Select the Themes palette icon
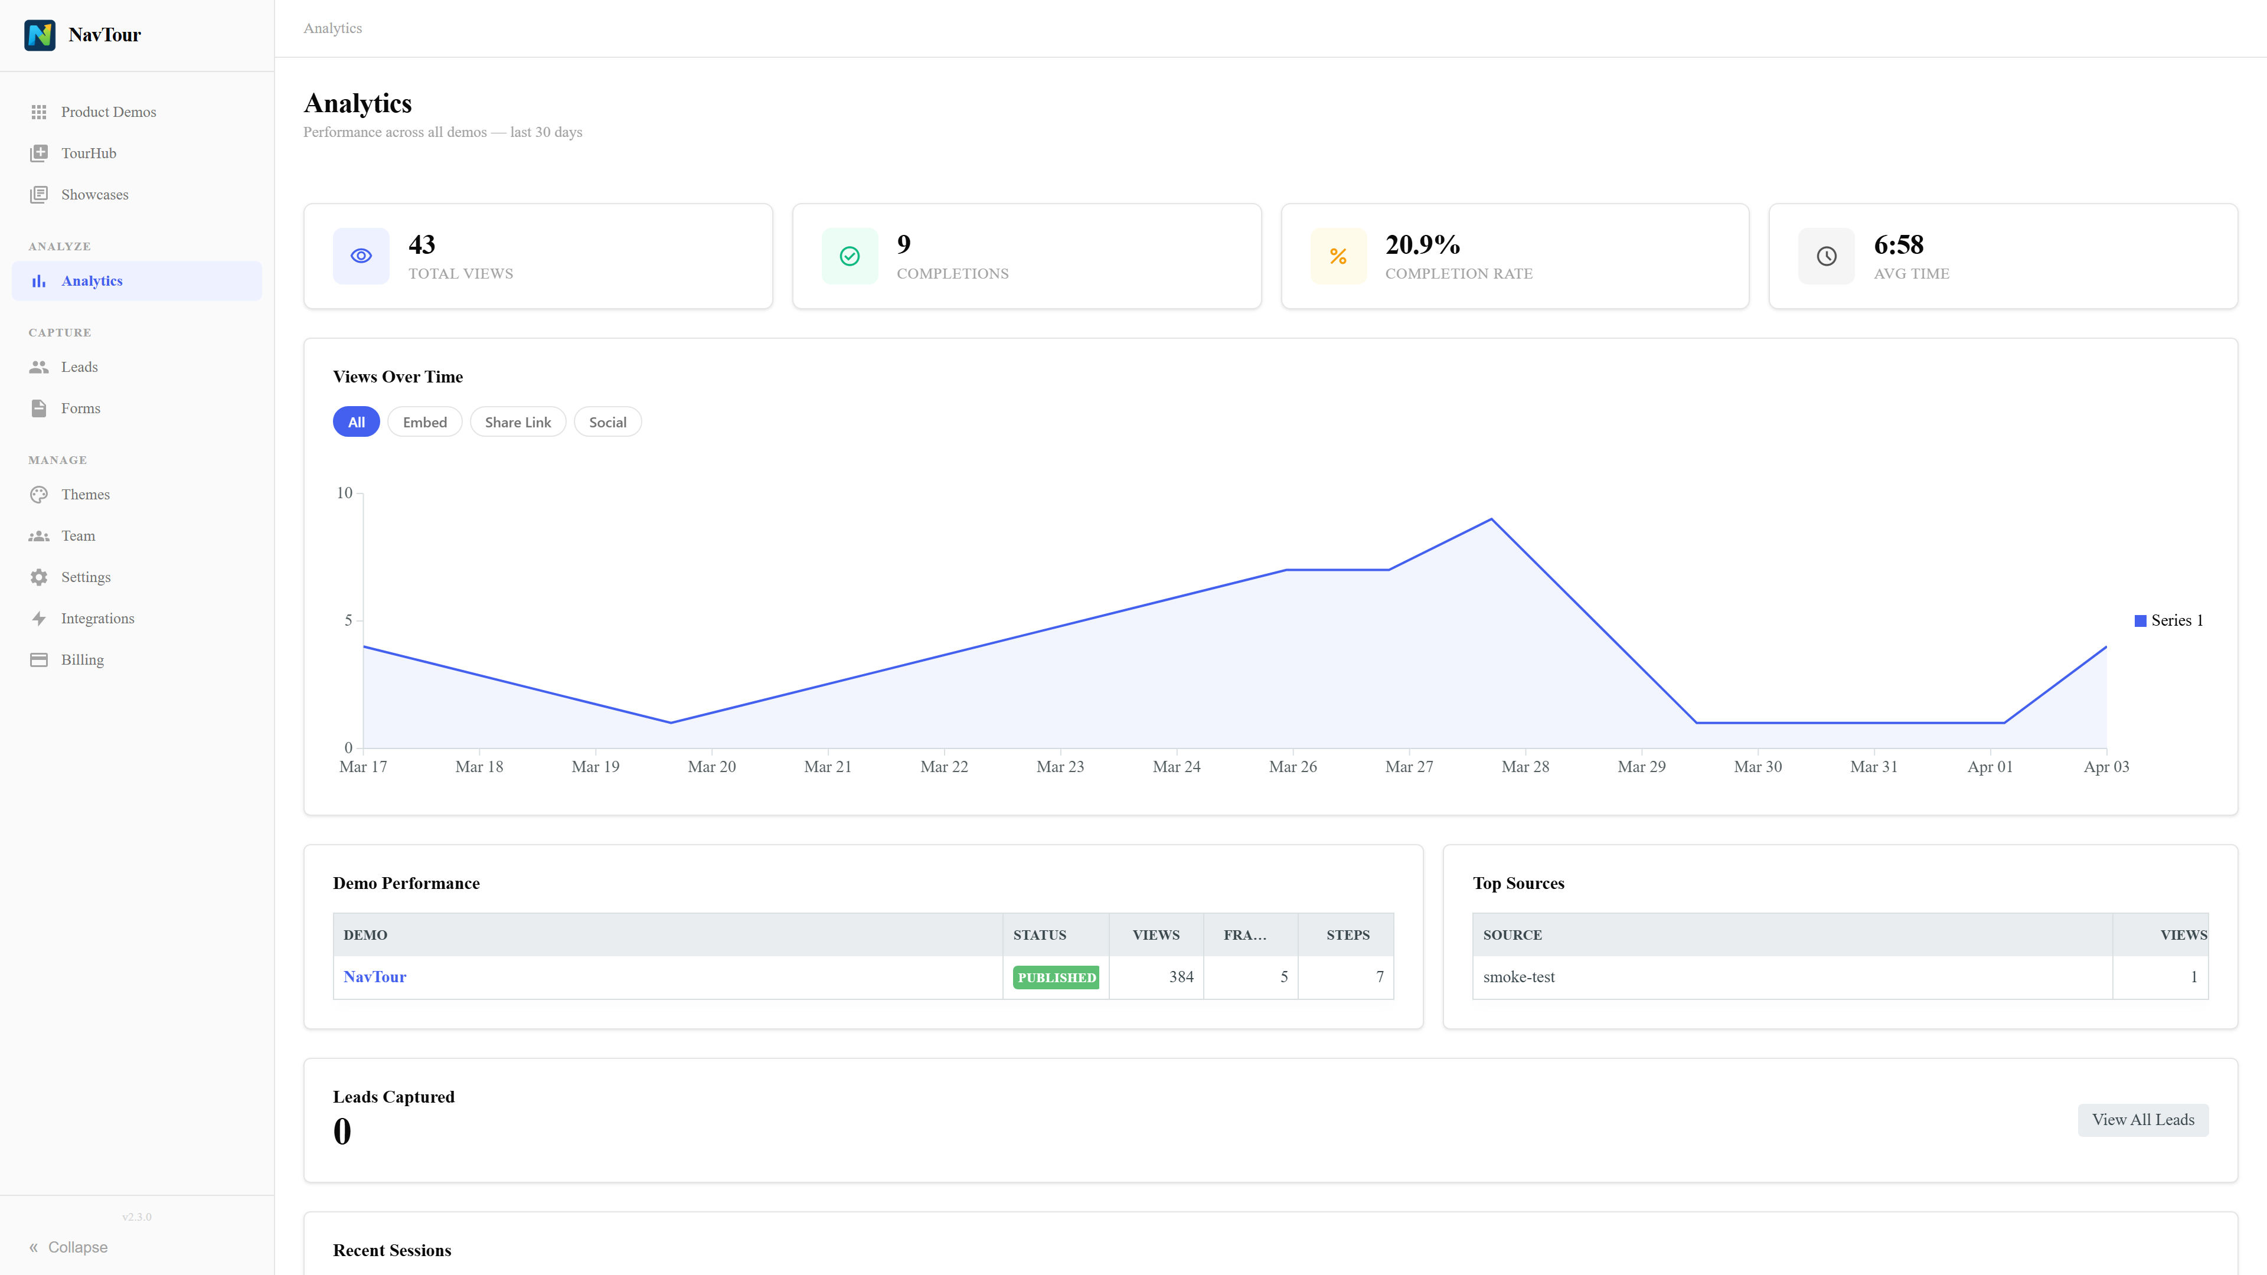 [41, 495]
